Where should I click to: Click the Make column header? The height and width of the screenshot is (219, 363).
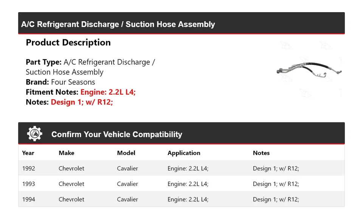(x=66, y=153)
